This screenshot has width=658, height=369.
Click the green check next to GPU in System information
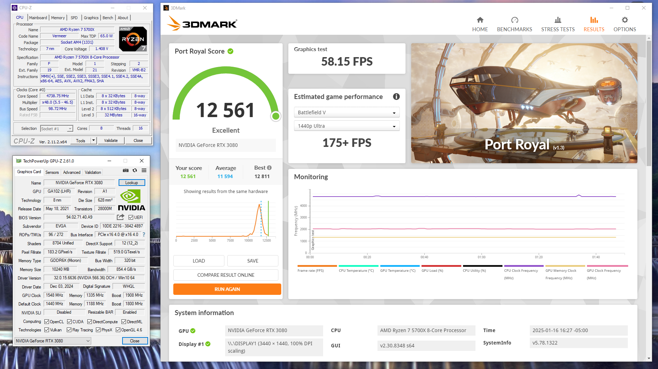tap(193, 331)
